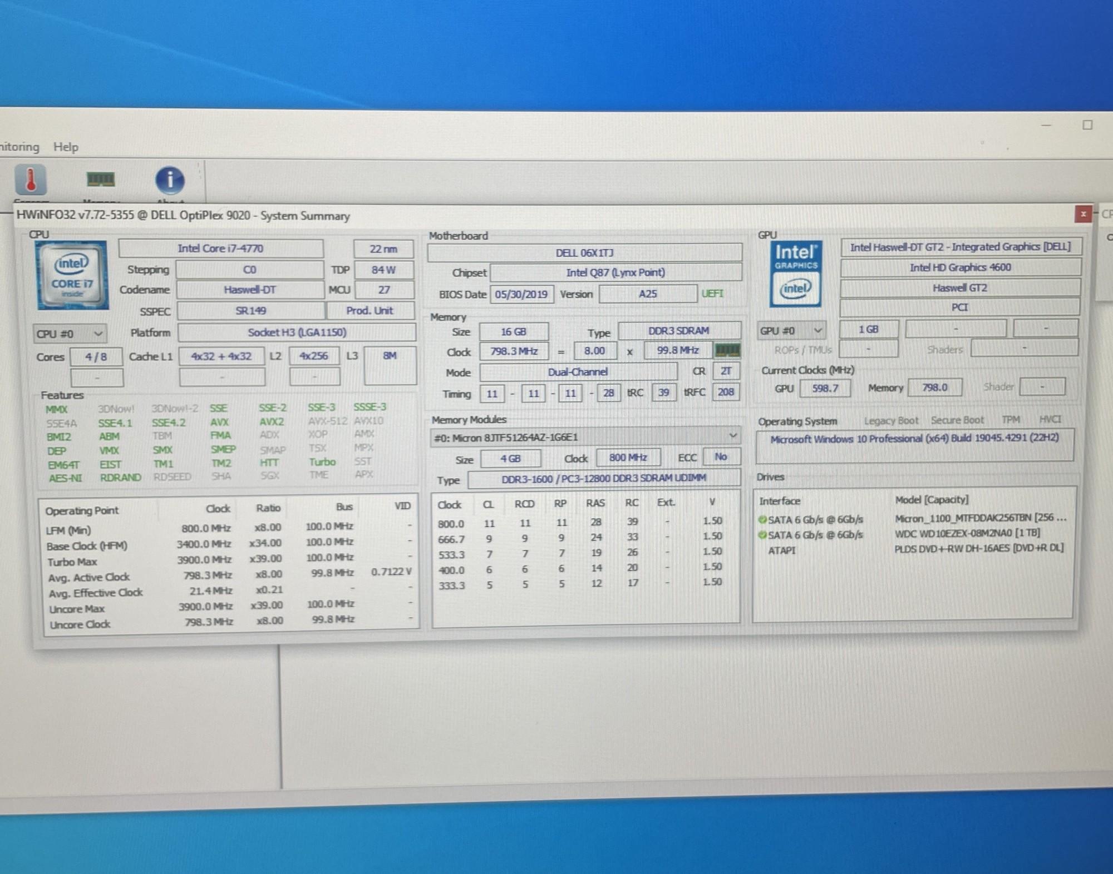Click the Intel Graphics logo
1113x874 pixels.
(795, 274)
